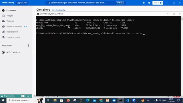Click the REPOSITORY column header text
Viewport: 183px width, 103px height.
(42, 23)
